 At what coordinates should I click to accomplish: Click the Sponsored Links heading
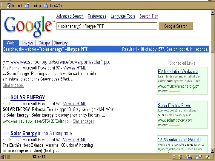[182, 63]
